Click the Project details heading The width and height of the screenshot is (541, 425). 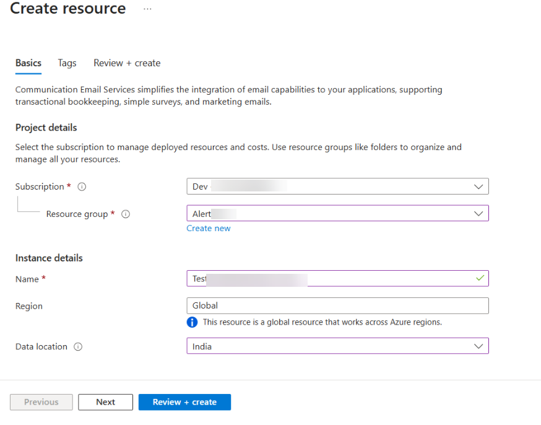pos(46,128)
